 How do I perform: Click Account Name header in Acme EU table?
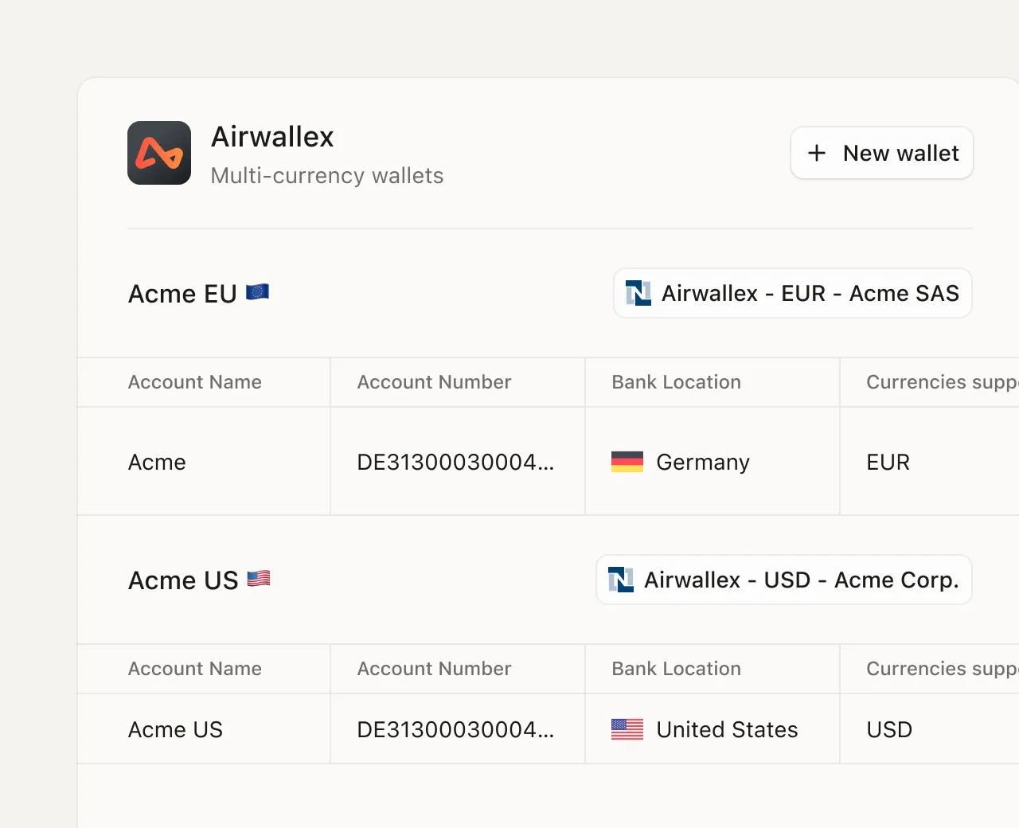pyautogui.click(x=195, y=382)
